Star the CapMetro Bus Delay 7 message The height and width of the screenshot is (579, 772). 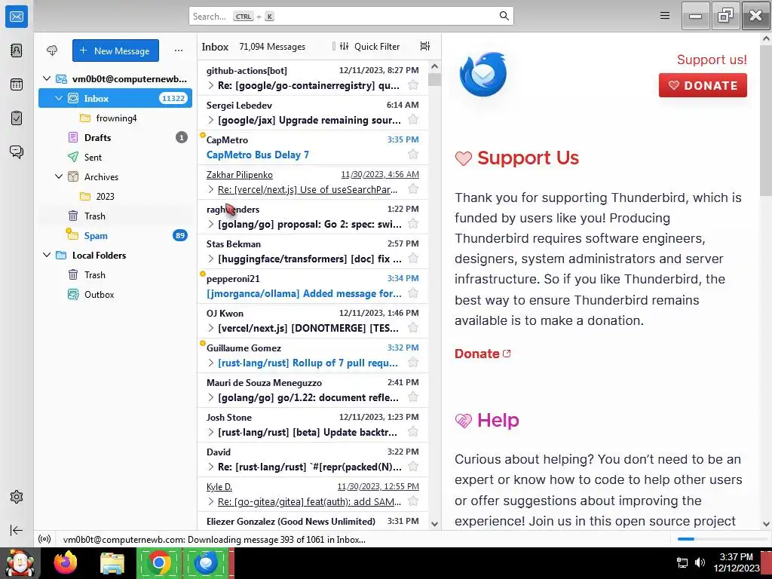[x=413, y=155]
